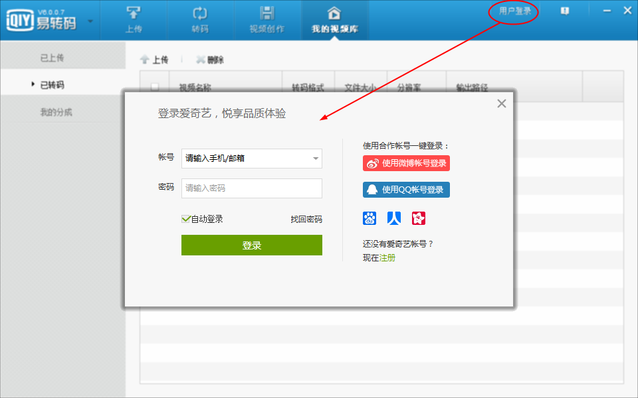Open the 转码 transcode tool
The height and width of the screenshot is (398, 638).
tap(199, 19)
